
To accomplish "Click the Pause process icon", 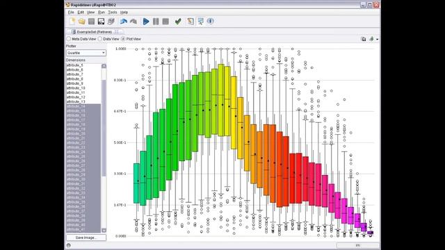I will tap(156, 22).
